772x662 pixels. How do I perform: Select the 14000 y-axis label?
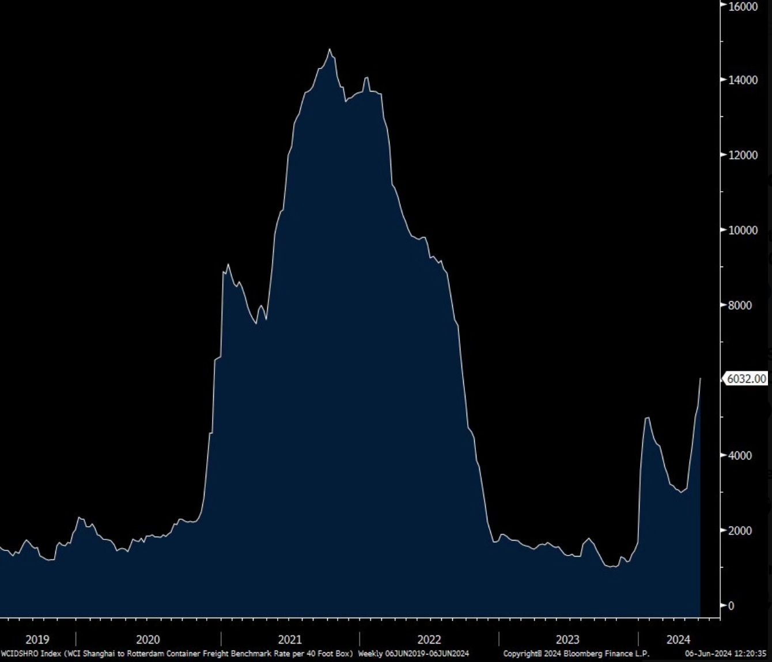743,80
